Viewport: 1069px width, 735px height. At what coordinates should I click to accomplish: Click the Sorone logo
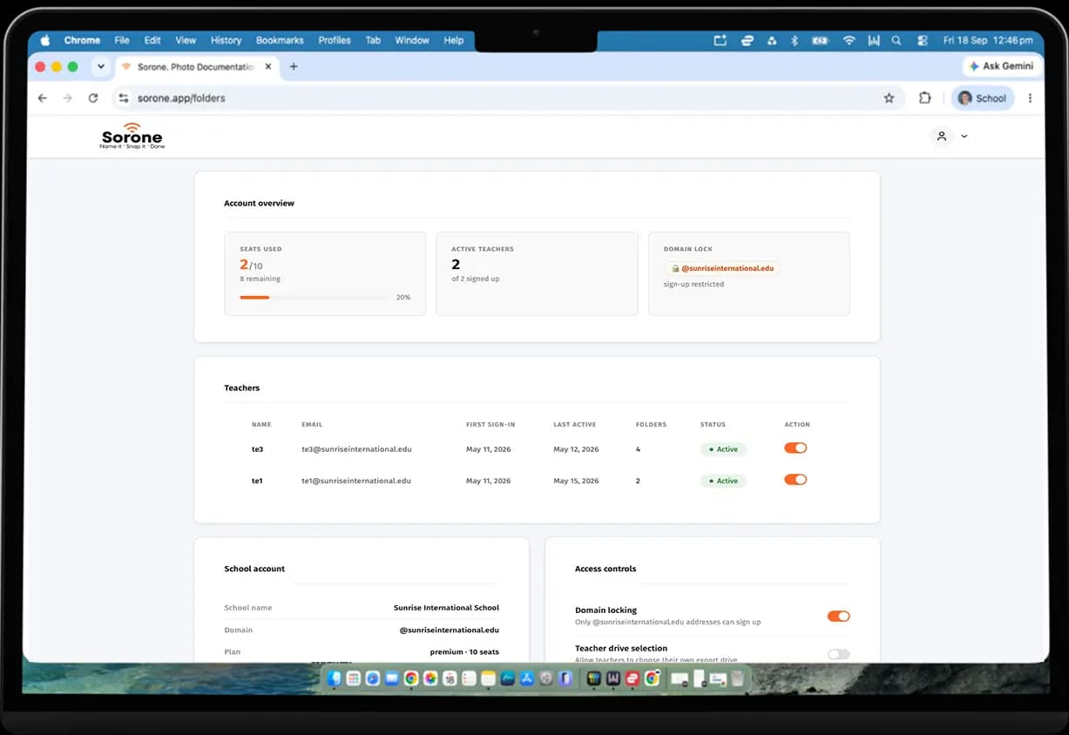[132, 137]
